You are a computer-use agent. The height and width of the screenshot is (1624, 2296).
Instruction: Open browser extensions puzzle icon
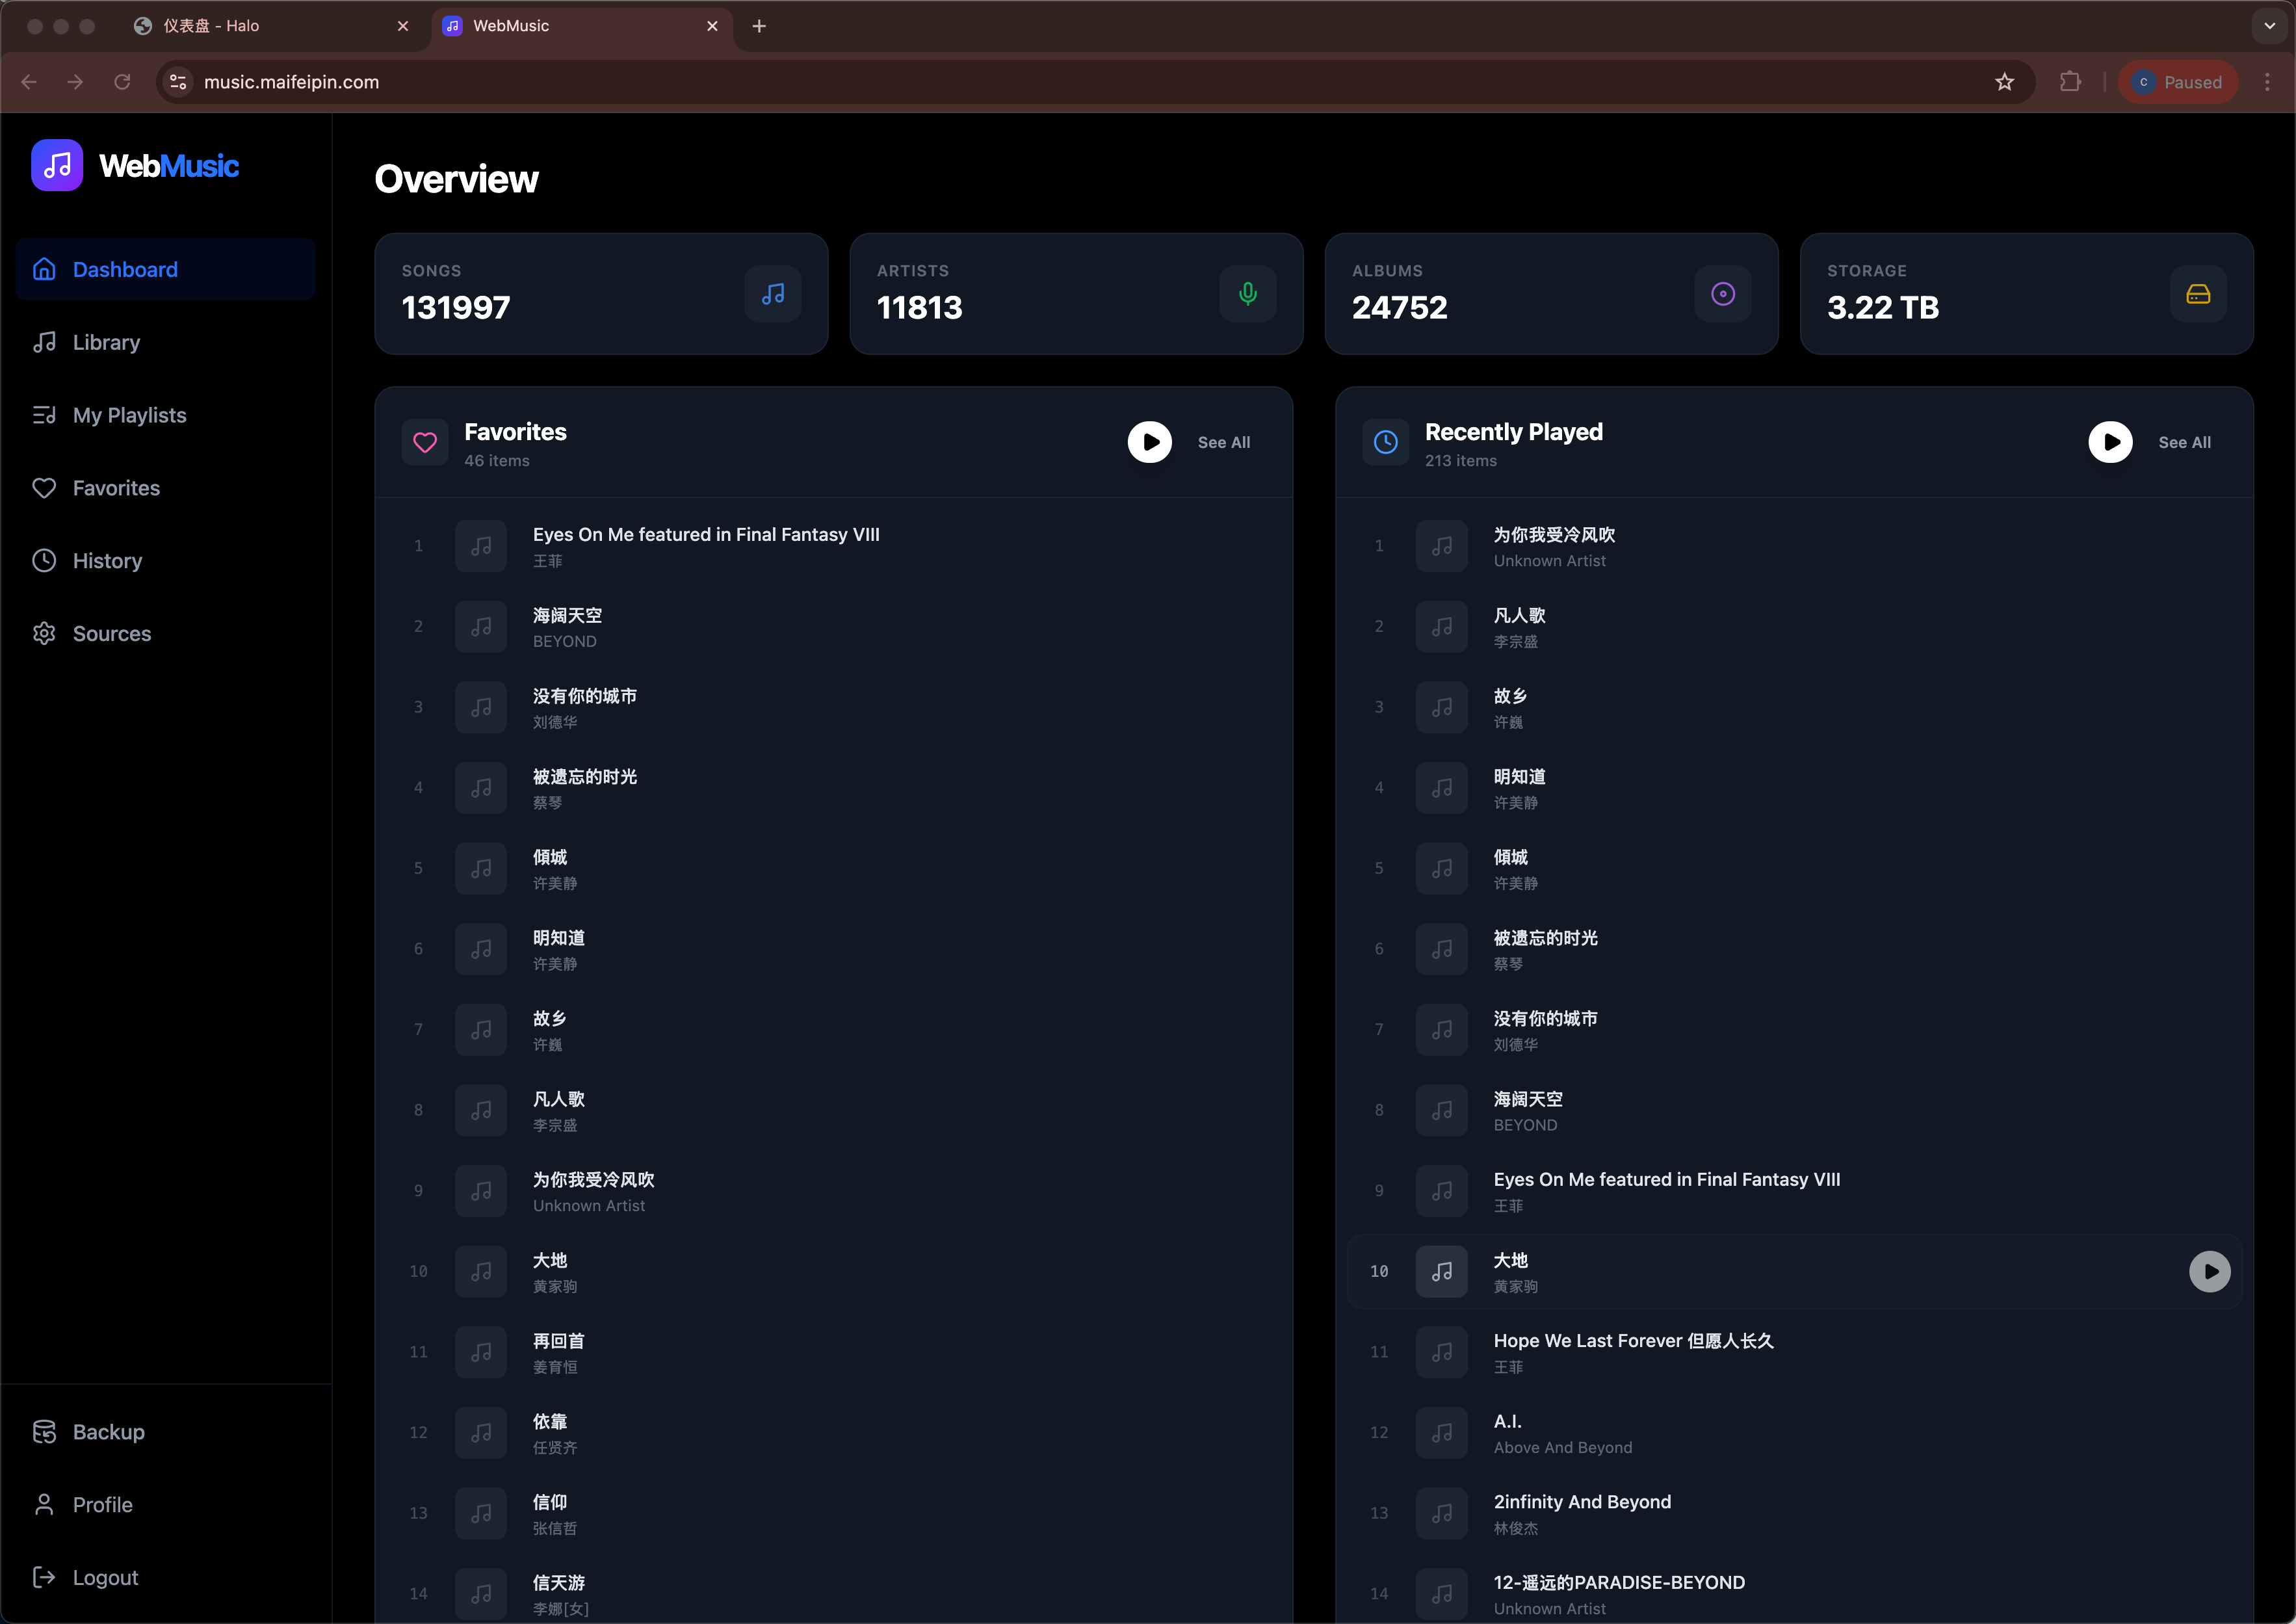2070,82
